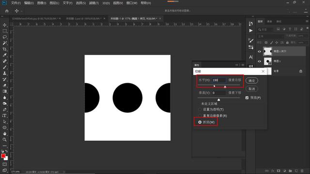
Task: Click the vertical offset slider handle
Action: pyautogui.click(x=218, y=100)
